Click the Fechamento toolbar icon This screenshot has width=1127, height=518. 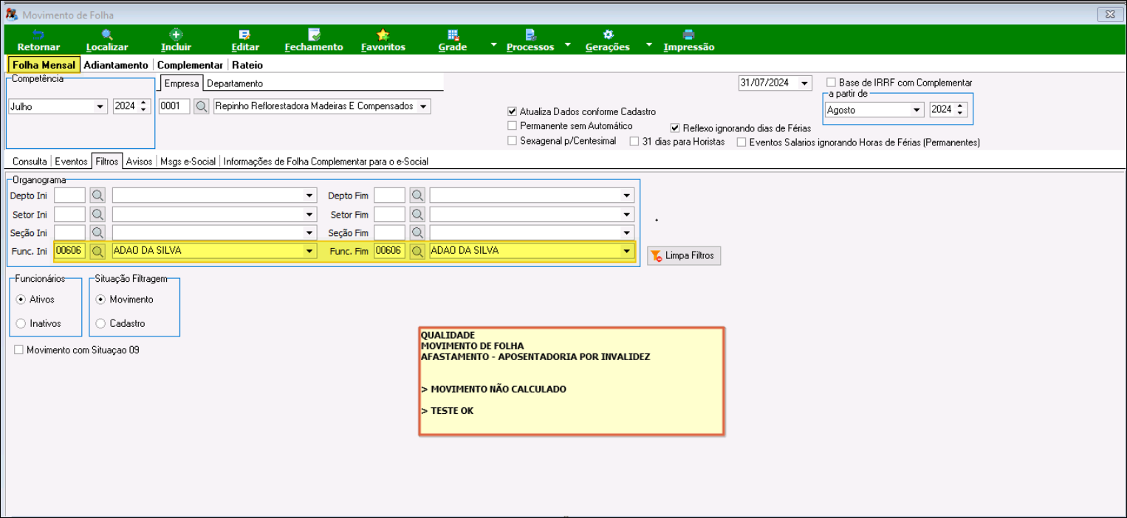[314, 34]
